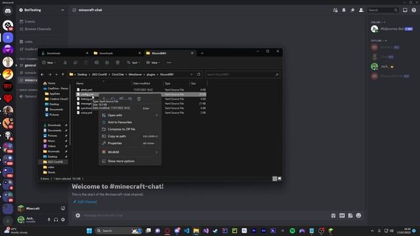Click the Delete trash icon in Explorer toolbar
Screen dimensions: 420x236
pos(117,63)
